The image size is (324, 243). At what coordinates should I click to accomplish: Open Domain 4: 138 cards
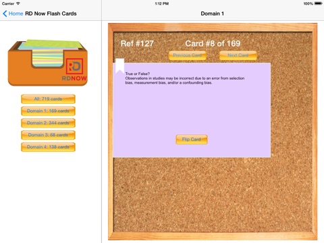[48, 147]
